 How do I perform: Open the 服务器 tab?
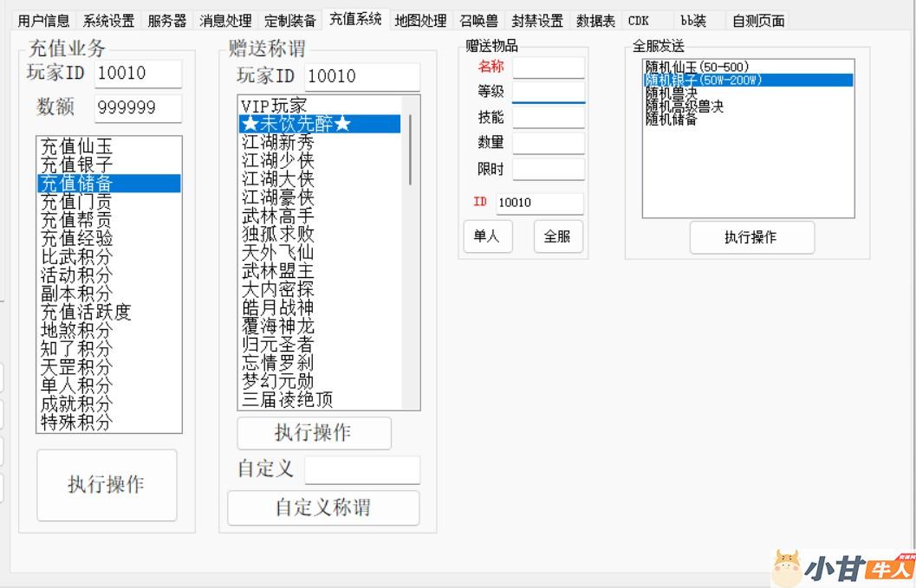166,21
